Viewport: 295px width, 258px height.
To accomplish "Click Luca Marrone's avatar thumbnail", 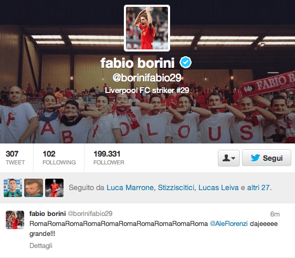I will [x=13, y=188].
